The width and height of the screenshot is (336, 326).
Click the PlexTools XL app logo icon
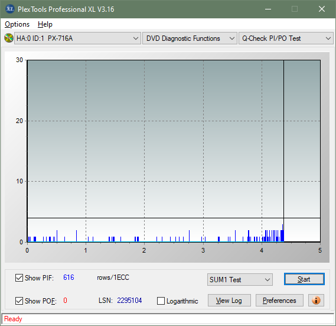pos(9,9)
